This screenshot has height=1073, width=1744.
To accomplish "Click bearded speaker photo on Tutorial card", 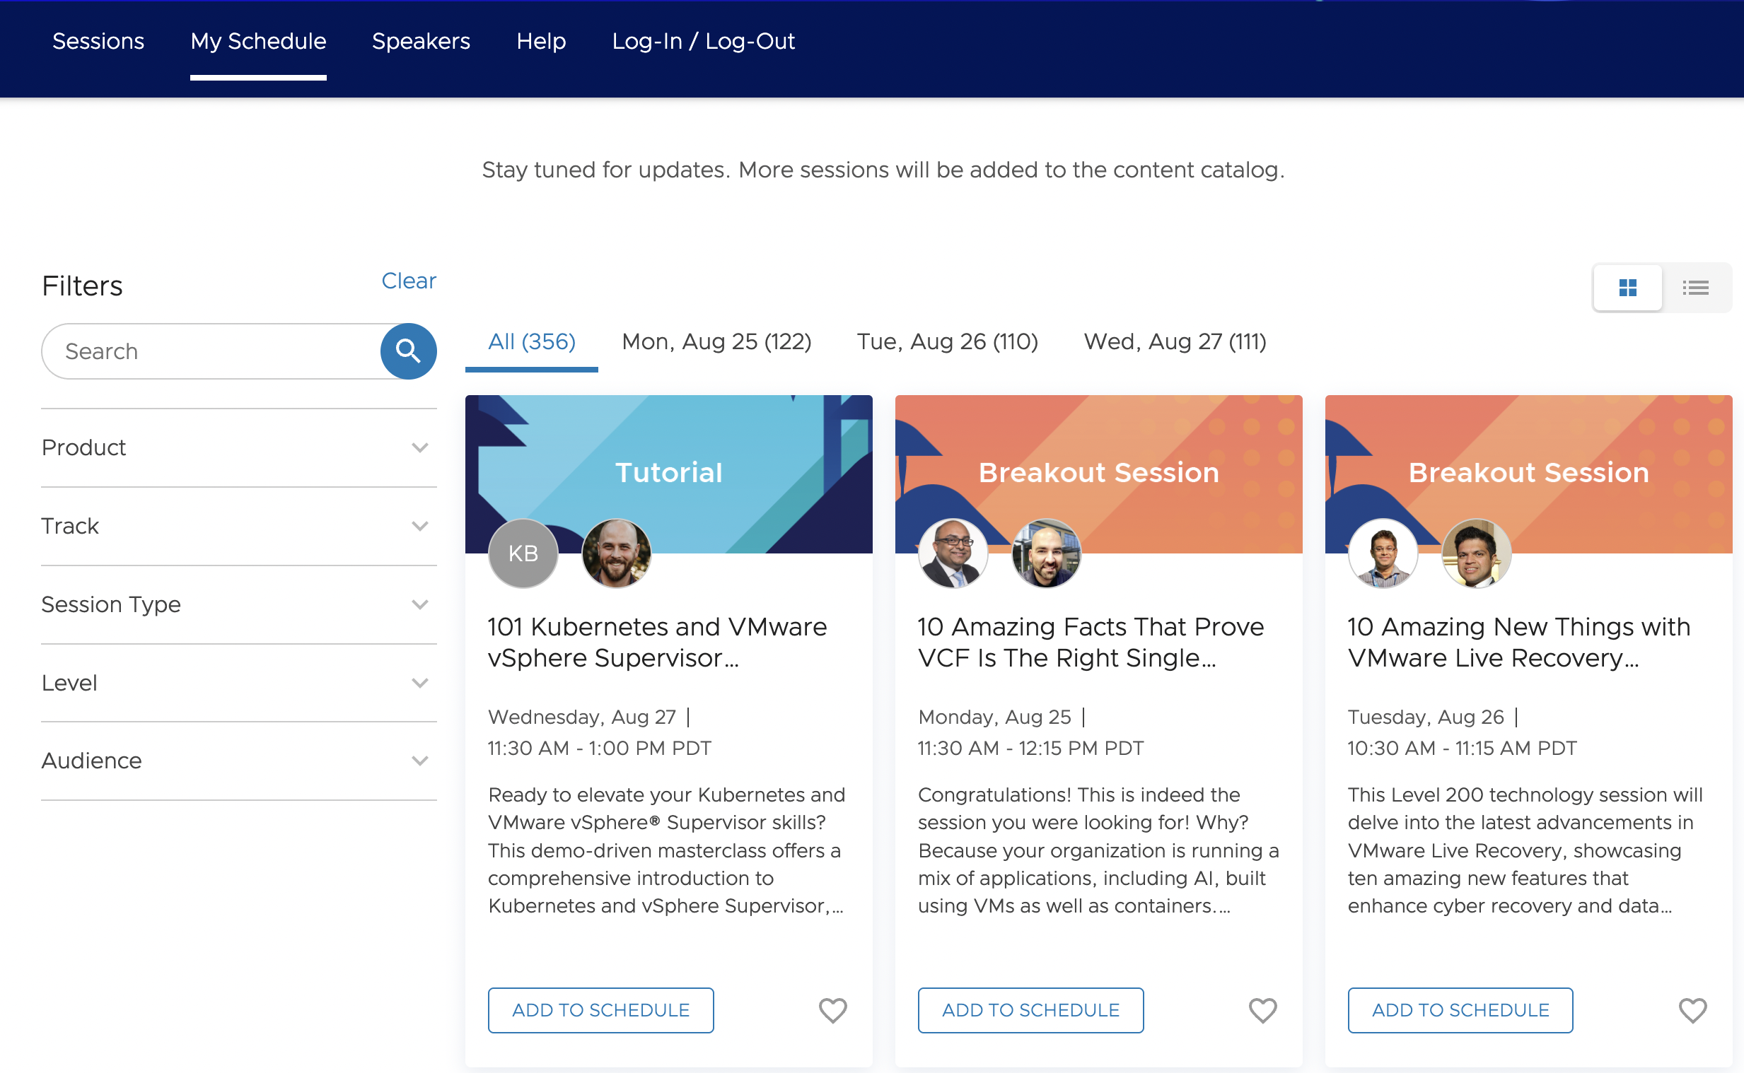I will pos(616,553).
